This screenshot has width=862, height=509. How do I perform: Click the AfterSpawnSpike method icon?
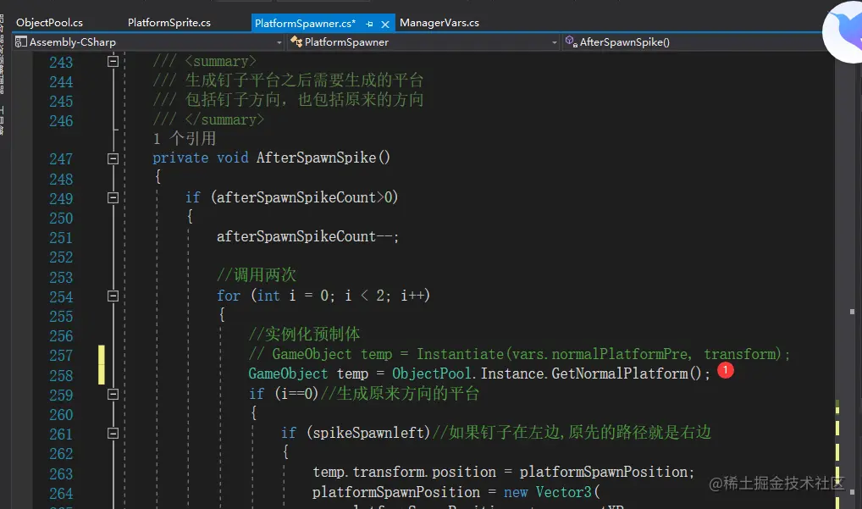click(x=572, y=41)
